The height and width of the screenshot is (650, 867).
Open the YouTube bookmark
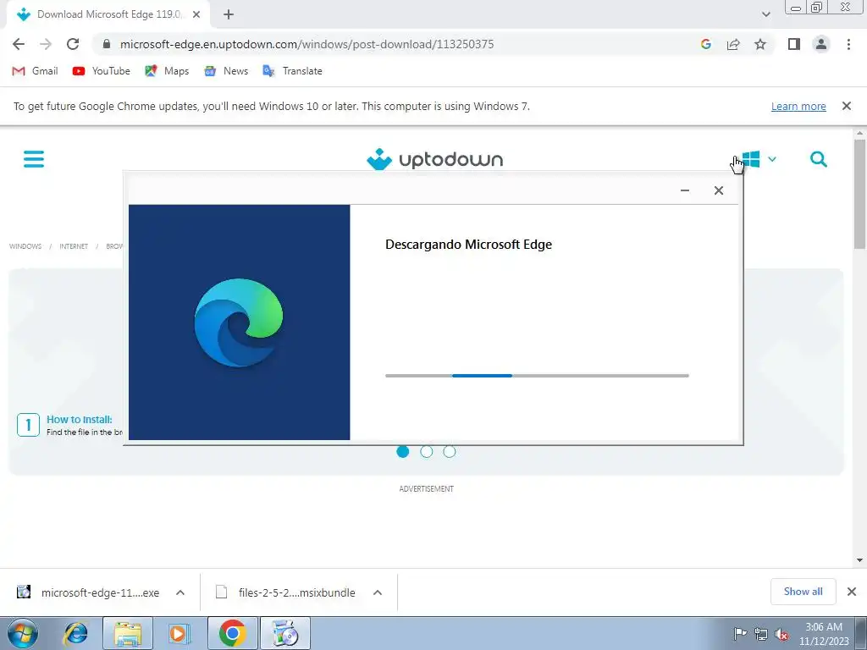click(102, 71)
